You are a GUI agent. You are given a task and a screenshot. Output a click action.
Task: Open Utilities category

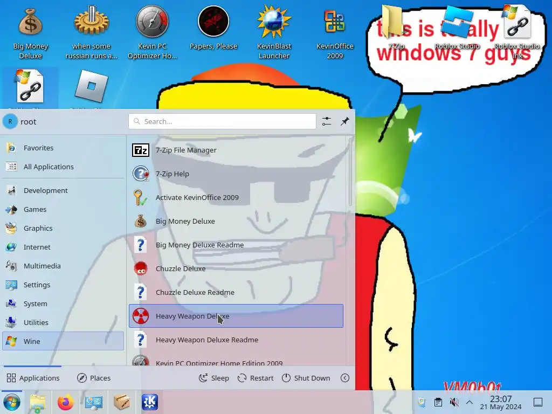(x=63, y=322)
